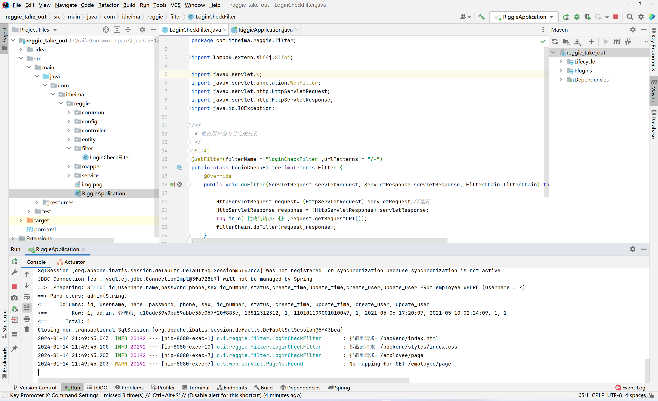Click the Rerun icon in Run panel
The width and height of the screenshot is (658, 401).
15,262
